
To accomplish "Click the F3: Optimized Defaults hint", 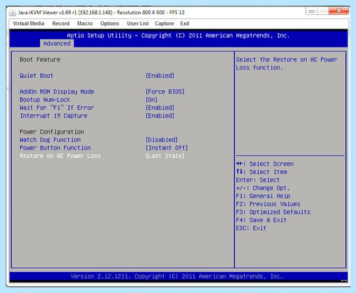I will pyautogui.click(x=273, y=212).
